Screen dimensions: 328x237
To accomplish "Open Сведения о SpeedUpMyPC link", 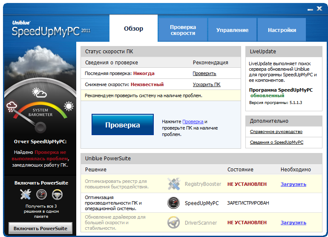I will [x=276, y=142].
